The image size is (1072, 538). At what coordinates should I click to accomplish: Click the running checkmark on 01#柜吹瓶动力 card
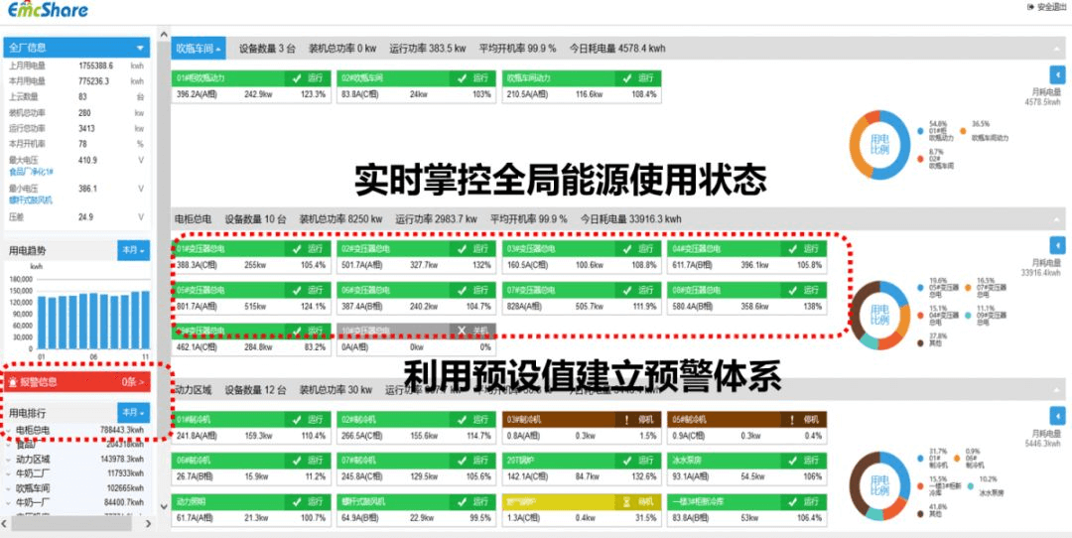click(297, 78)
